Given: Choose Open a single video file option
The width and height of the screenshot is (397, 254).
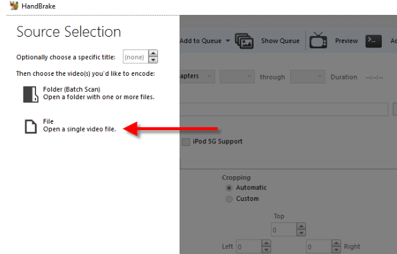Looking at the screenshot, I should point(79,130).
